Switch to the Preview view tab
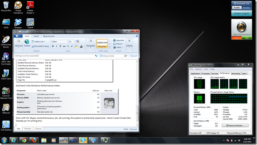This screenshot has height=145, width=257. pyautogui.click(x=28, y=129)
